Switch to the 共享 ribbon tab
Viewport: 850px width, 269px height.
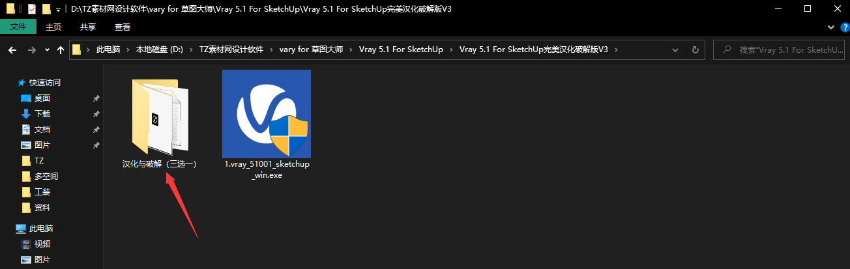pyautogui.click(x=88, y=27)
